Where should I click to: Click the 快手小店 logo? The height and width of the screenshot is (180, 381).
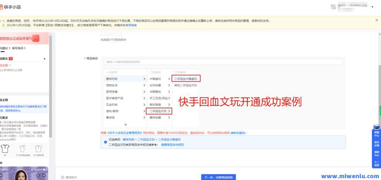coord(10,7)
